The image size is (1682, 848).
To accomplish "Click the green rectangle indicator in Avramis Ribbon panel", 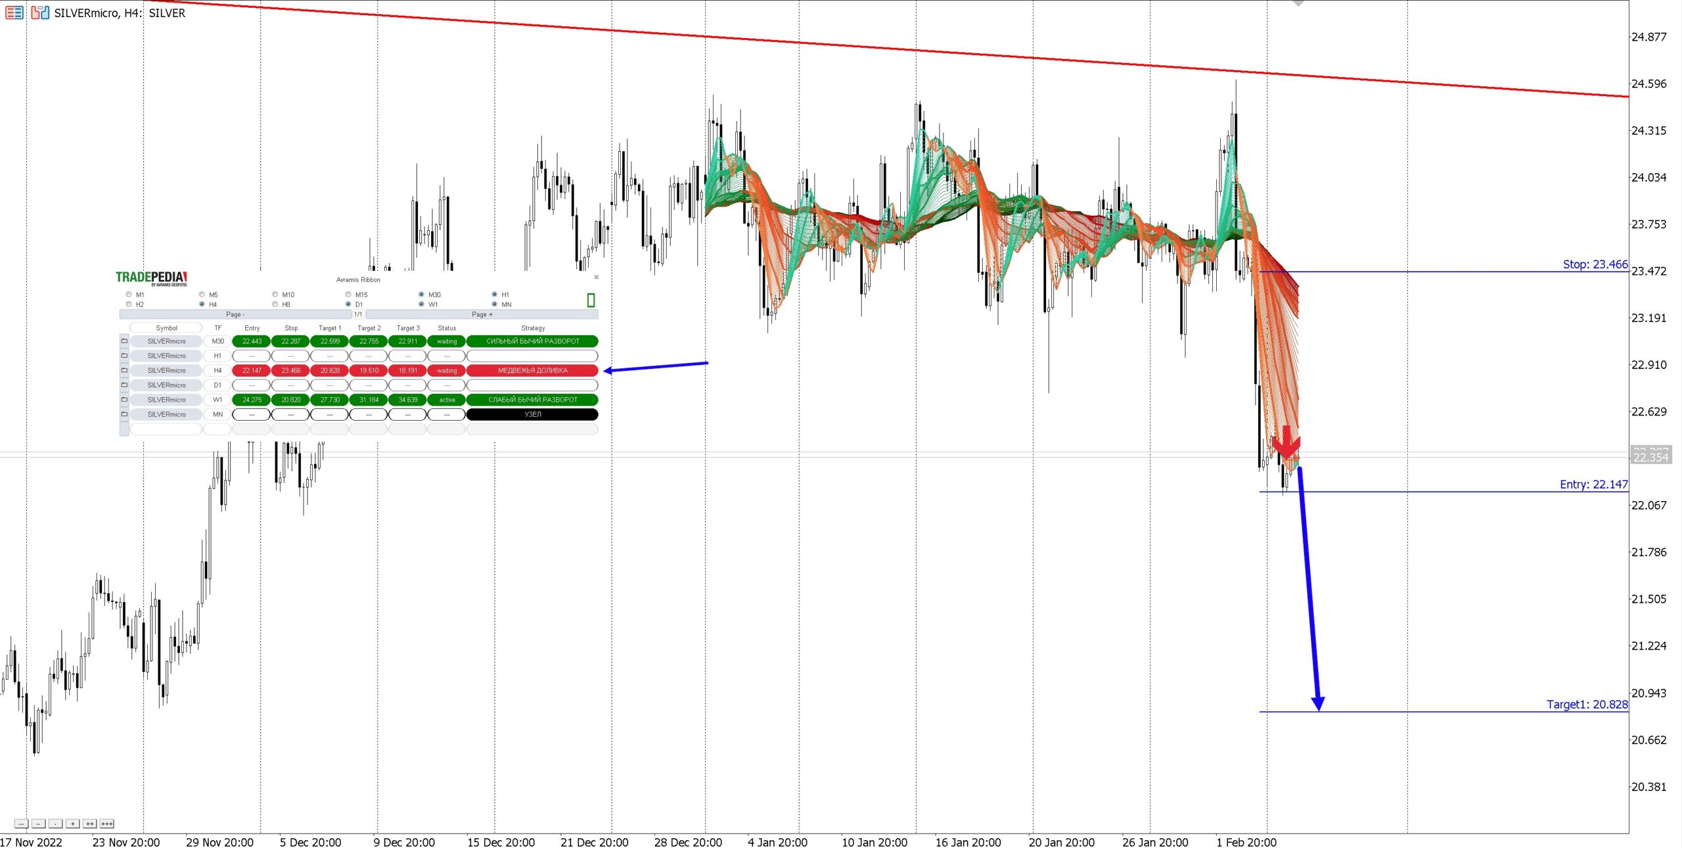I will click(591, 300).
